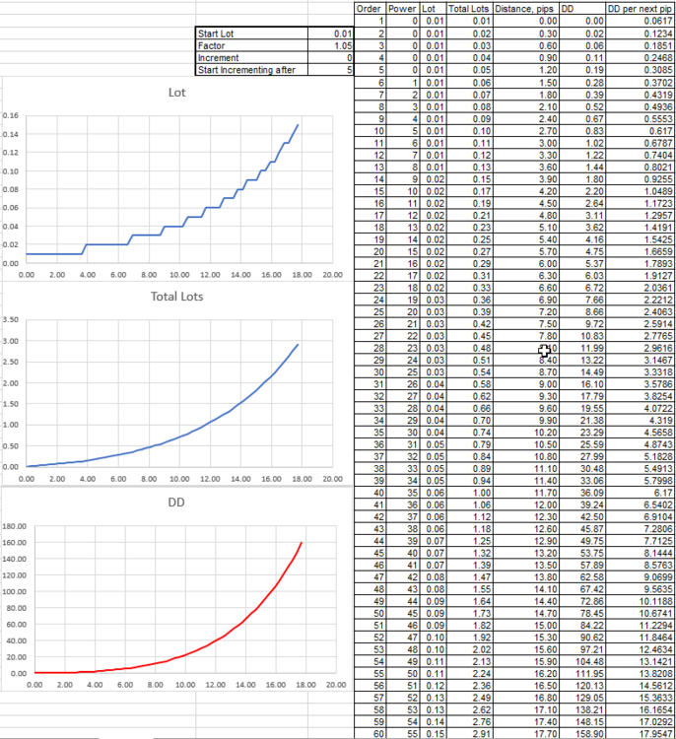Select the Total Lots cell showing 0.27
The image size is (676, 739).
point(469,251)
